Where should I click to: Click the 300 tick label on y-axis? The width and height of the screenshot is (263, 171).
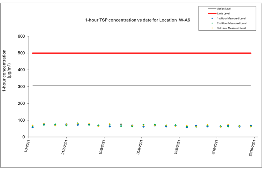tap(21, 87)
